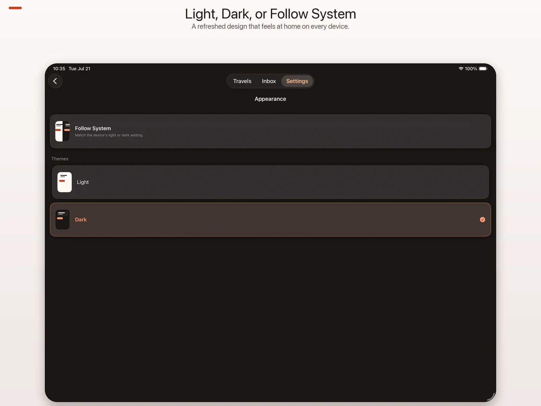This screenshot has height=406, width=541.
Task: Click the red dash logo mark
Action: [x=15, y=8]
